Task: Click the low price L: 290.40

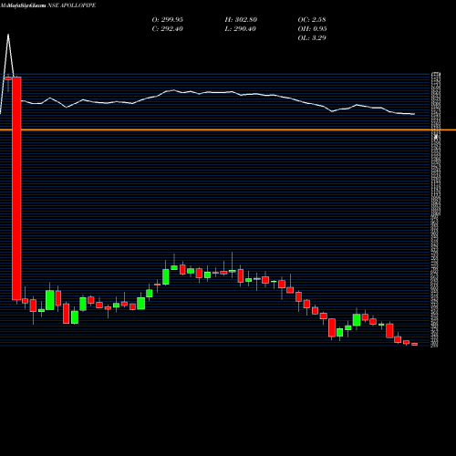Action: [x=241, y=28]
